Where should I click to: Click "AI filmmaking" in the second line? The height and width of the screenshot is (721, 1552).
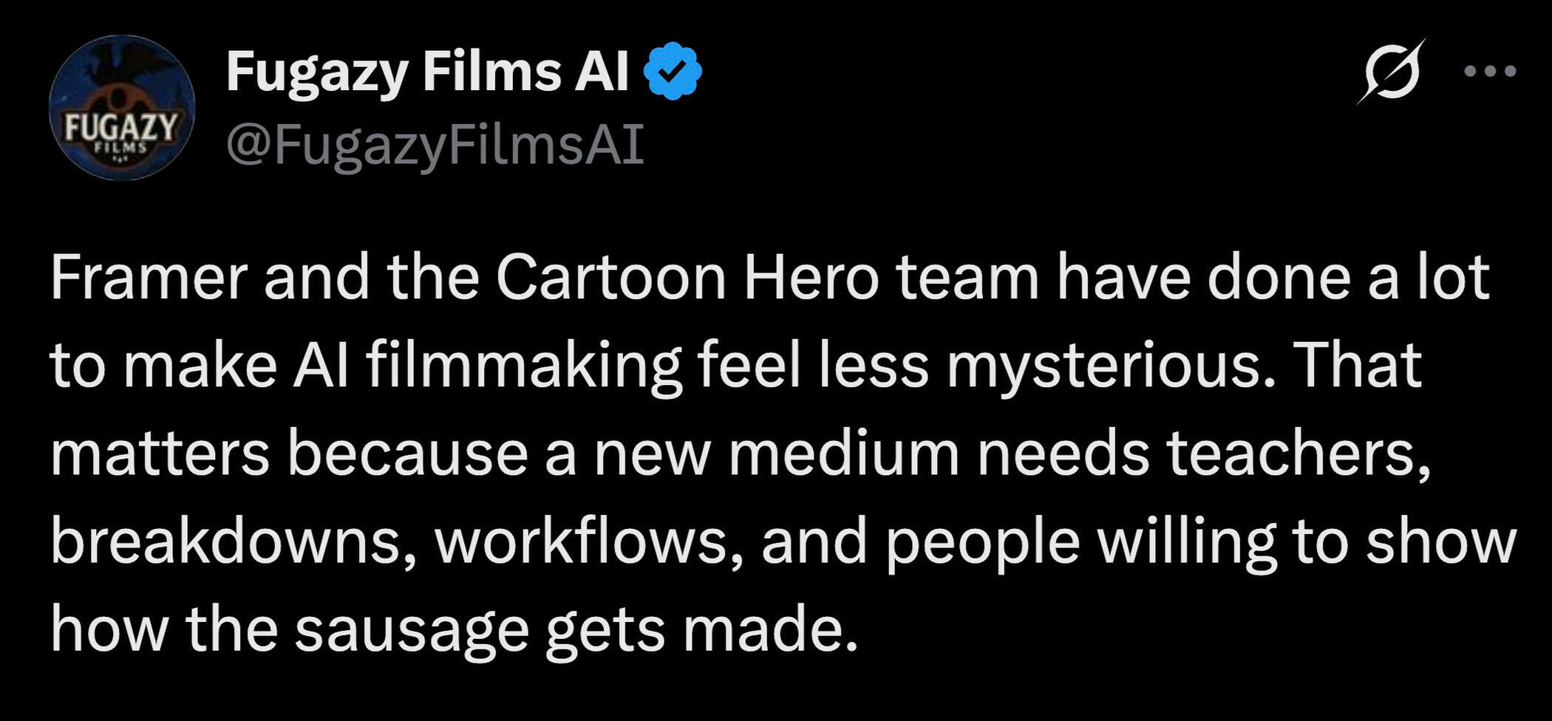487,366
